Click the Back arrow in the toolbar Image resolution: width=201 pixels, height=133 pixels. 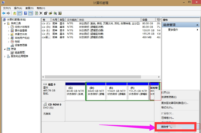(x=3, y=13)
